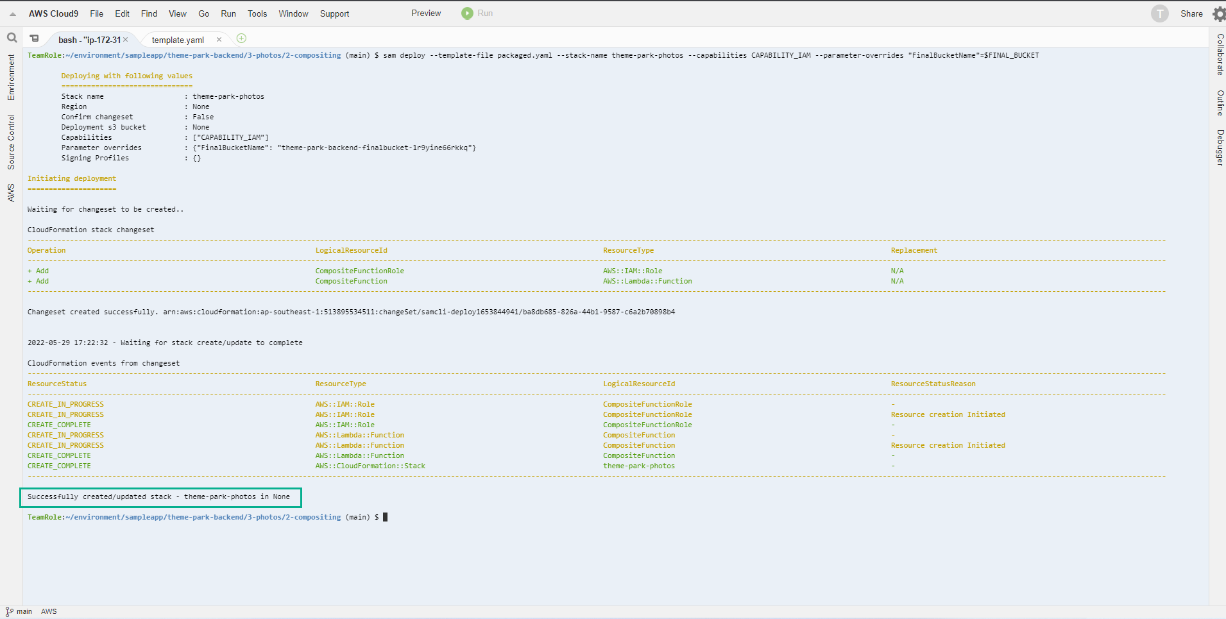1226x619 pixels.
Task: Click the 'Deploying with following values' heading
Action: (x=127, y=76)
